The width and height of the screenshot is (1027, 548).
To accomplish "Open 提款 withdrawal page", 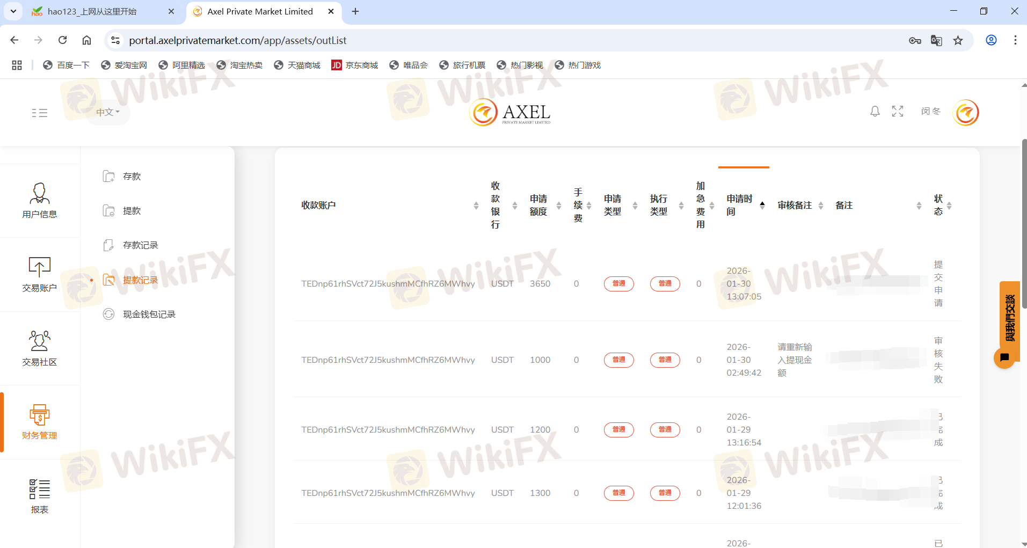I will click(132, 210).
